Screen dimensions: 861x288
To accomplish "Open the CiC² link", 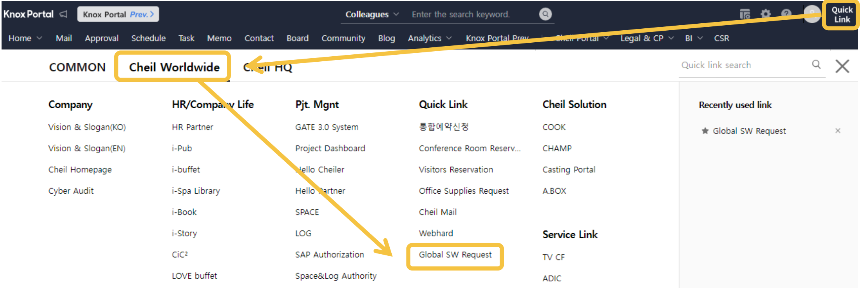I will tap(180, 255).
